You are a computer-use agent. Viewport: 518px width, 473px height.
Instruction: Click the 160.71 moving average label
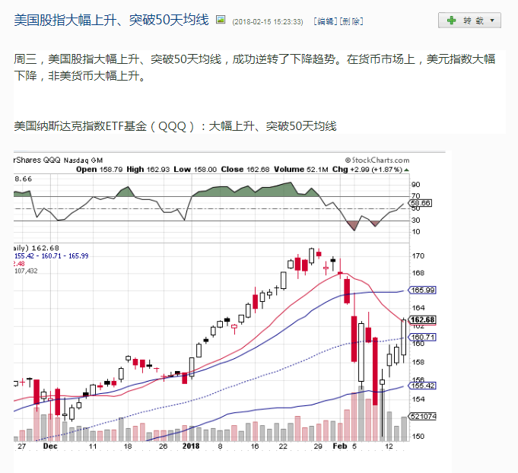click(x=422, y=337)
